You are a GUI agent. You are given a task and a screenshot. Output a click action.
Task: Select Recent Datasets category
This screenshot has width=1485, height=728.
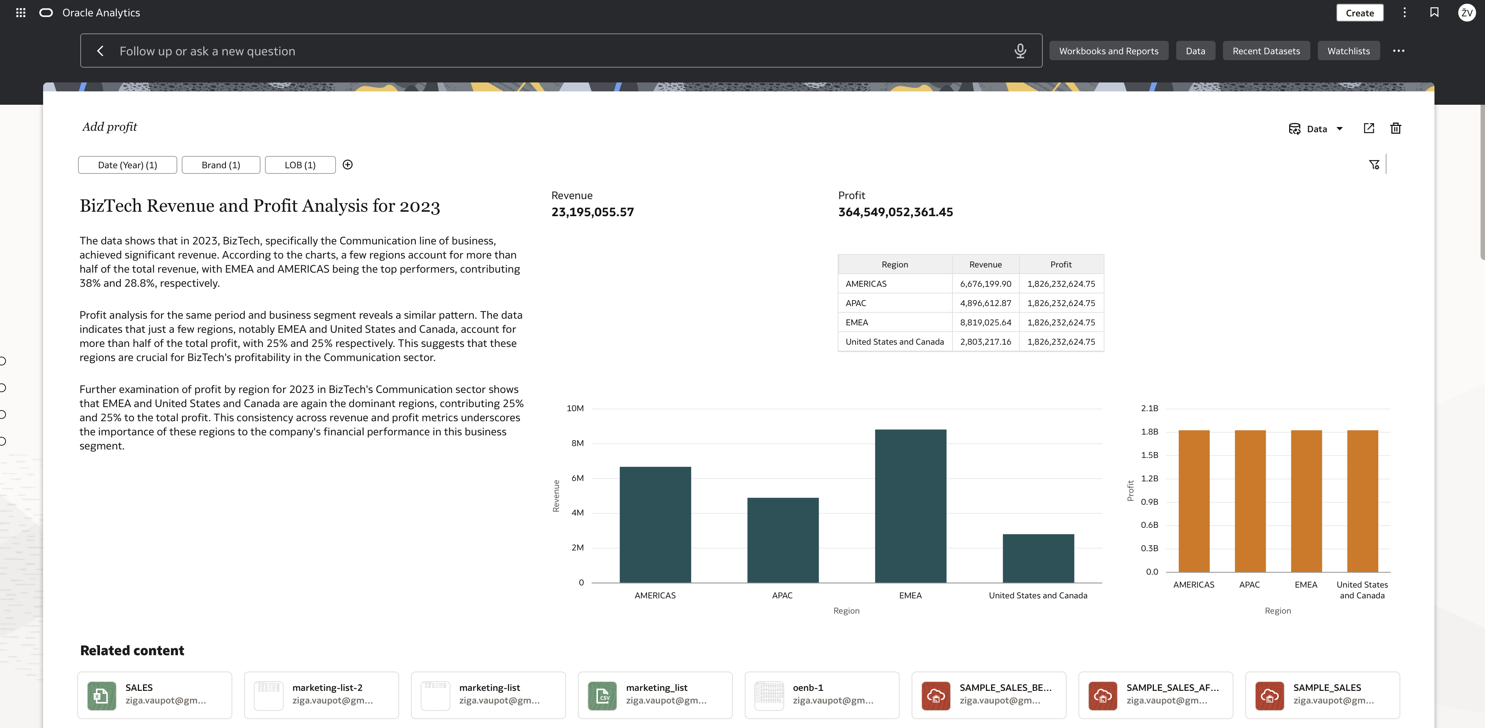pyautogui.click(x=1266, y=51)
